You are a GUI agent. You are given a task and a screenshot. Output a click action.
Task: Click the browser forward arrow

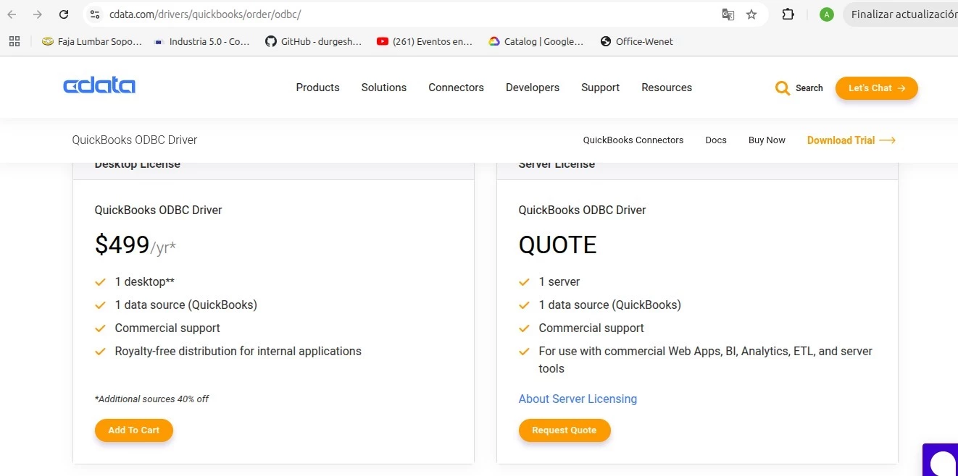click(x=38, y=14)
